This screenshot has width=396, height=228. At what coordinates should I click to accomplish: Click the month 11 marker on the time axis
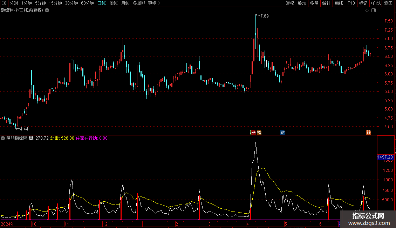67,224
